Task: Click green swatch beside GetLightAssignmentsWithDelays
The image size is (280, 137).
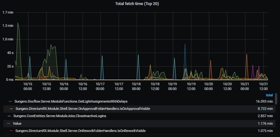Action: (10, 101)
